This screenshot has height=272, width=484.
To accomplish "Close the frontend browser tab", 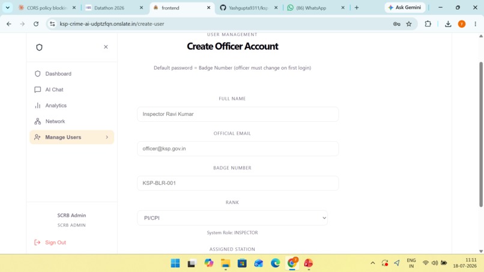I will [208, 8].
